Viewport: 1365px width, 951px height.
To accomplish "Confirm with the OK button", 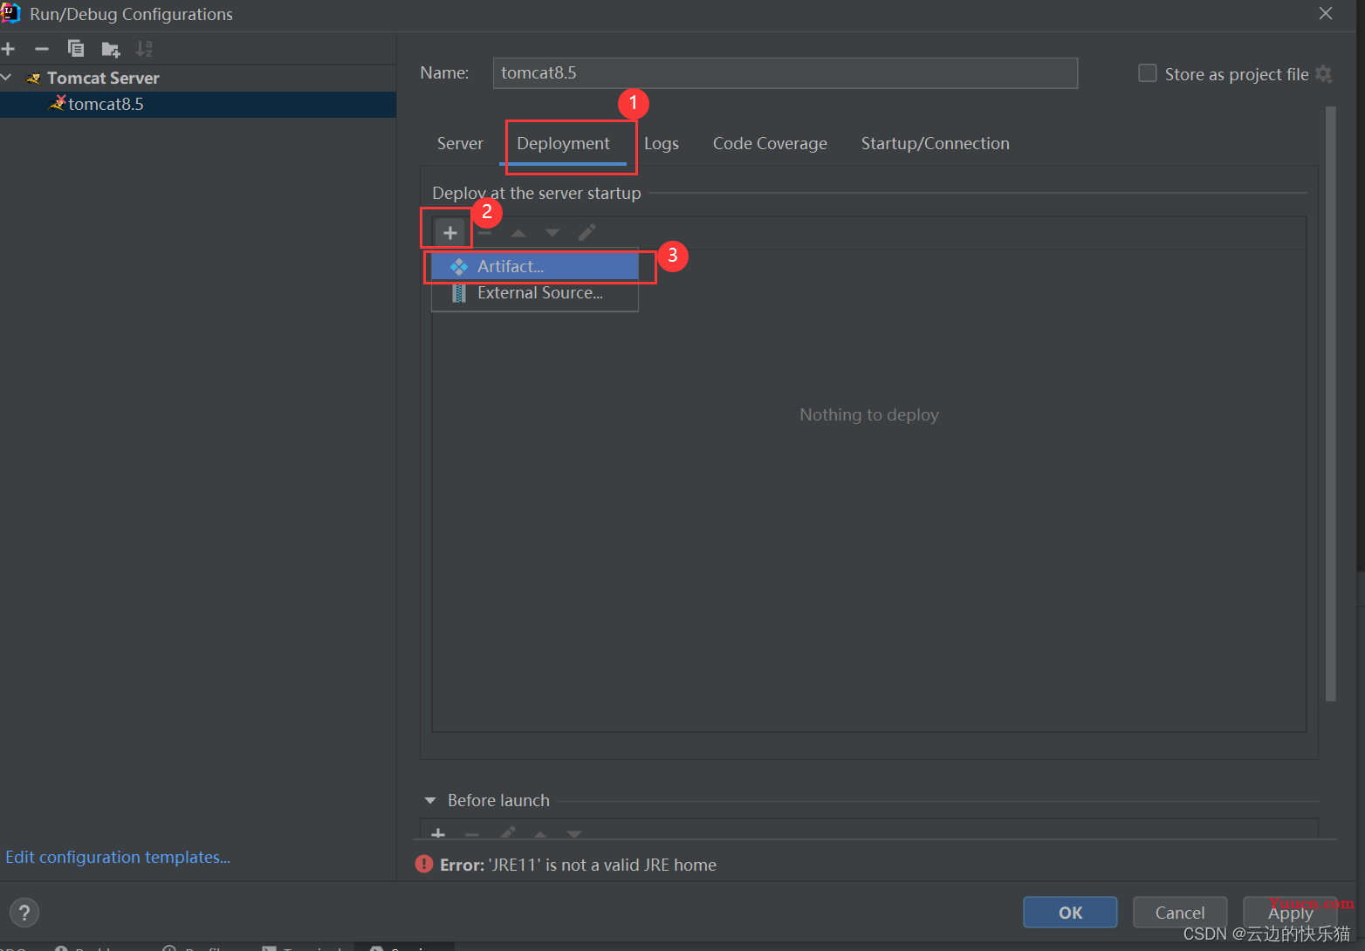I will pyautogui.click(x=1070, y=913).
